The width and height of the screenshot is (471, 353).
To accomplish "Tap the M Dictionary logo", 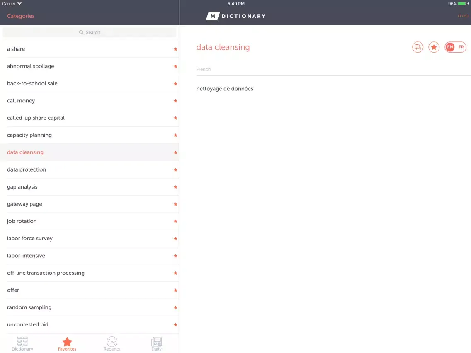I will point(236,16).
